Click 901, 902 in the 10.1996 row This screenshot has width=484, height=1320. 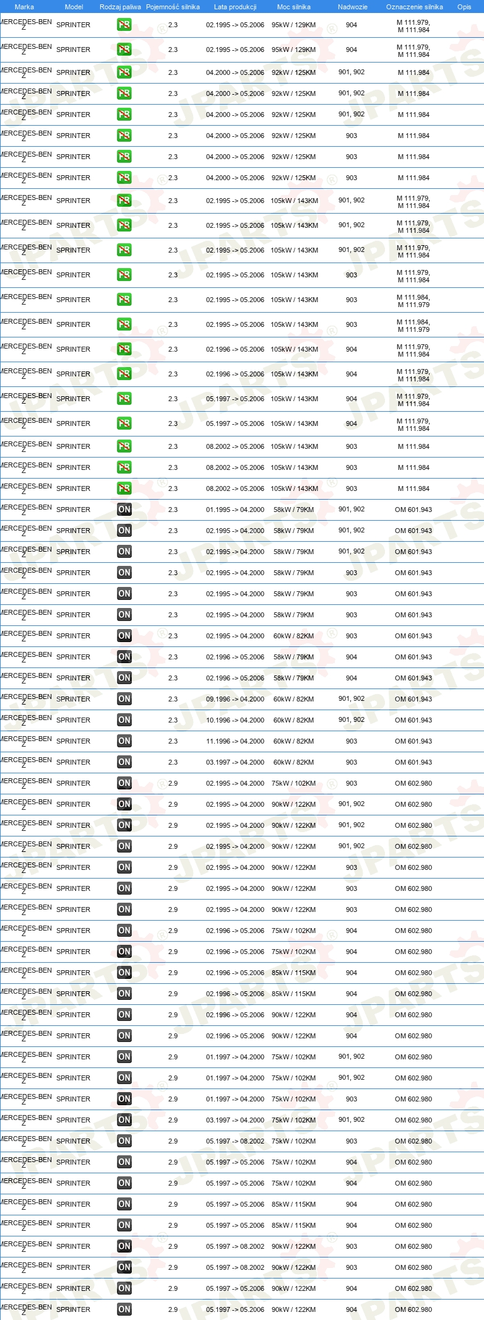[x=352, y=719]
